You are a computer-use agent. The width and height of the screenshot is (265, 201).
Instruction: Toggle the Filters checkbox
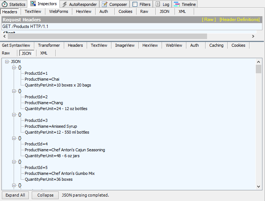coord(135,4)
